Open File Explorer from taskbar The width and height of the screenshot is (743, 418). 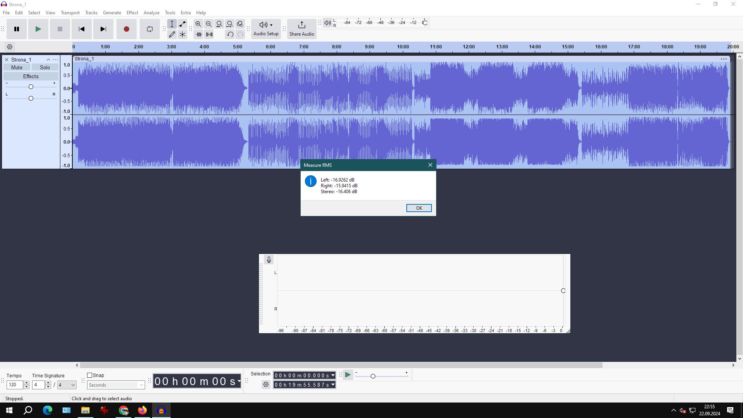point(85,410)
